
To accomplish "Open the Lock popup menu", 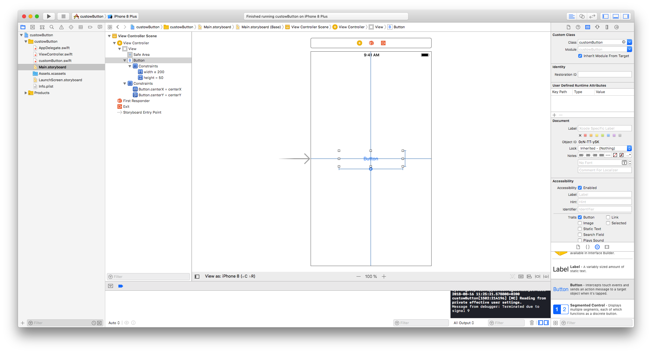I will [x=605, y=149].
